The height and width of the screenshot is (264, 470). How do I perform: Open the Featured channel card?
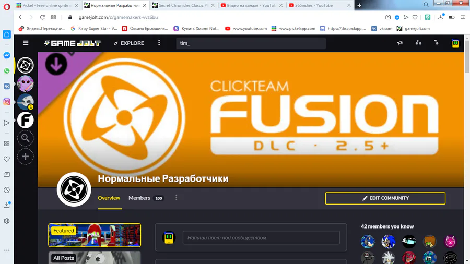[x=95, y=235]
